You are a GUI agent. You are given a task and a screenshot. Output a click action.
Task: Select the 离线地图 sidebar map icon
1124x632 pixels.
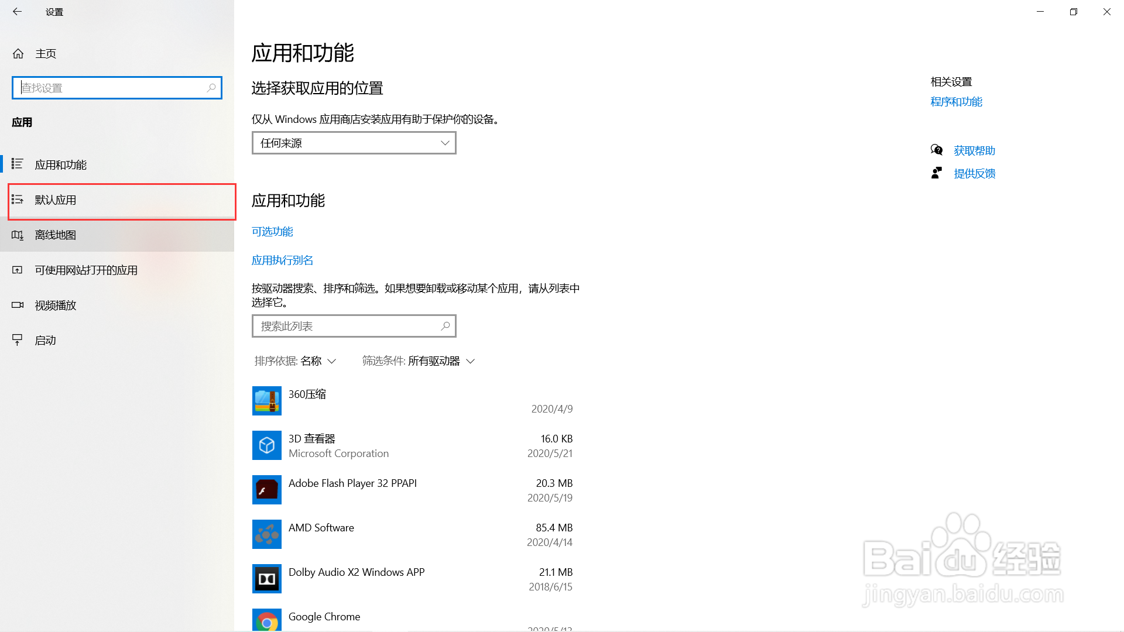coord(18,235)
